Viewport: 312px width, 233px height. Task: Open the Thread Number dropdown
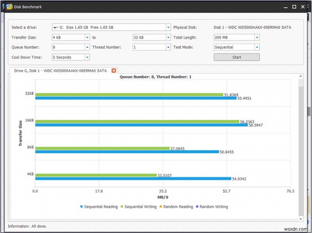(x=168, y=47)
